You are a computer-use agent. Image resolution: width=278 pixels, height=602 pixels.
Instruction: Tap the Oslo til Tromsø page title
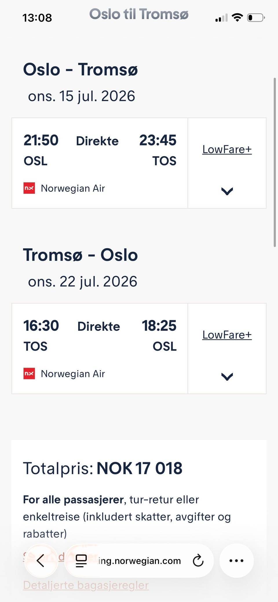click(x=139, y=14)
